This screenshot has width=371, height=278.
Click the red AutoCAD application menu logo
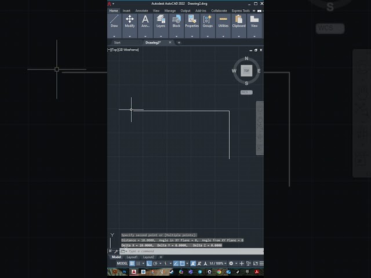pos(110,3)
